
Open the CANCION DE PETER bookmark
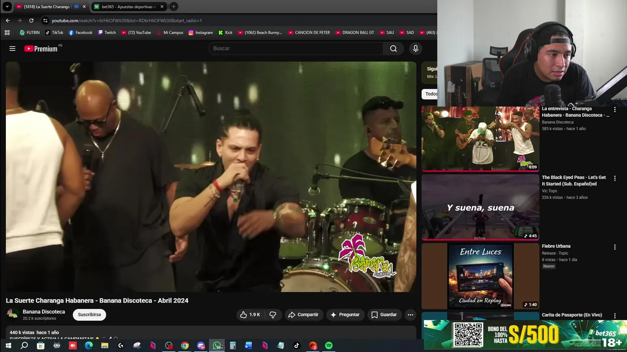[309, 33]
